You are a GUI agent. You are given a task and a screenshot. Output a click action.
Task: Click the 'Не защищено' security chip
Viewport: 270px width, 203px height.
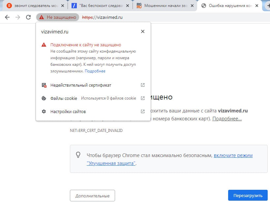(x=58, y=17)
